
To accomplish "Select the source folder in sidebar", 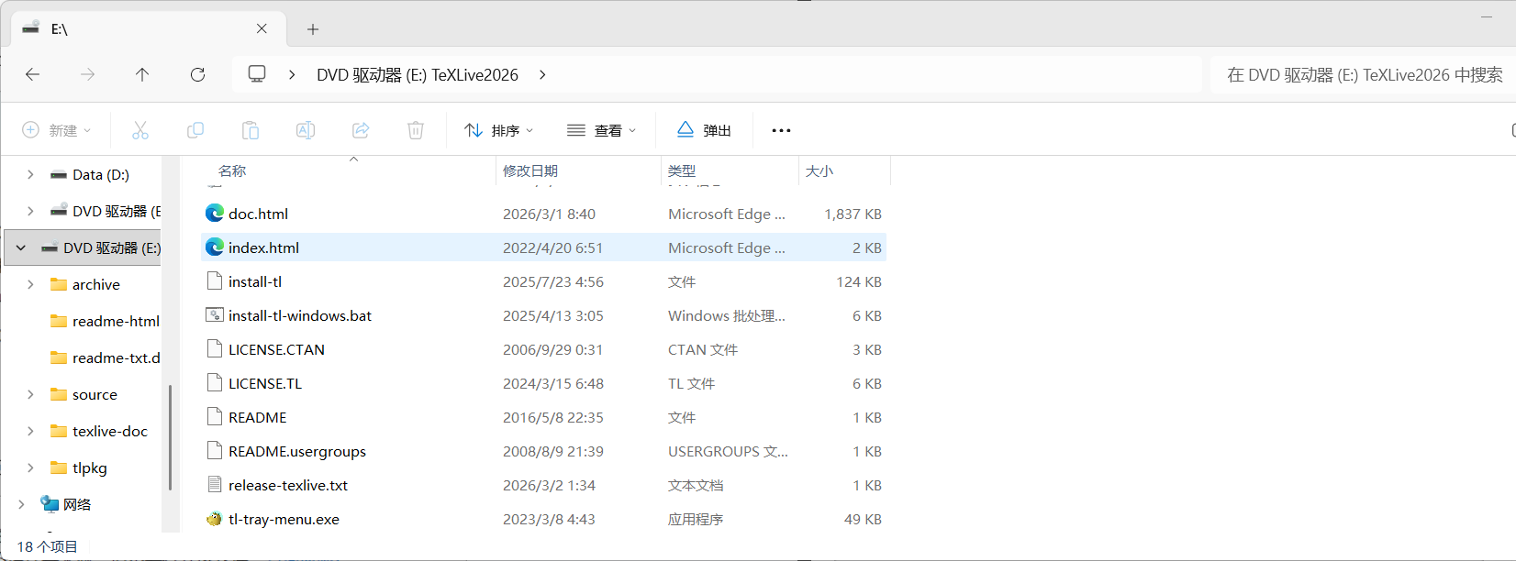I will pyautogui.click(x=95, y=394).
